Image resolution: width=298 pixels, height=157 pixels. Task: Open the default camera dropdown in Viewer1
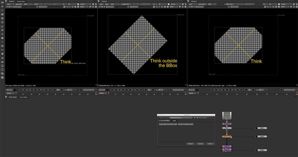point(86,4)
